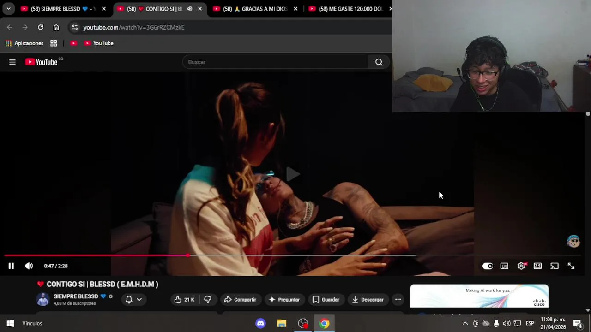Save the video with Guardar
This screenshot has width=591, height=332.
point(326,300)
